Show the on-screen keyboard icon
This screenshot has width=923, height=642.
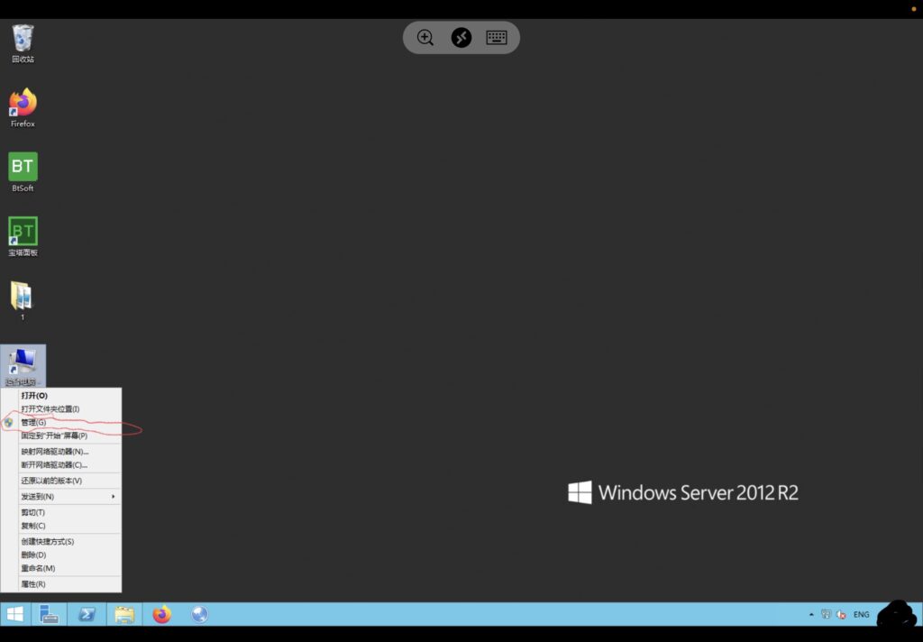click(497, 38)
